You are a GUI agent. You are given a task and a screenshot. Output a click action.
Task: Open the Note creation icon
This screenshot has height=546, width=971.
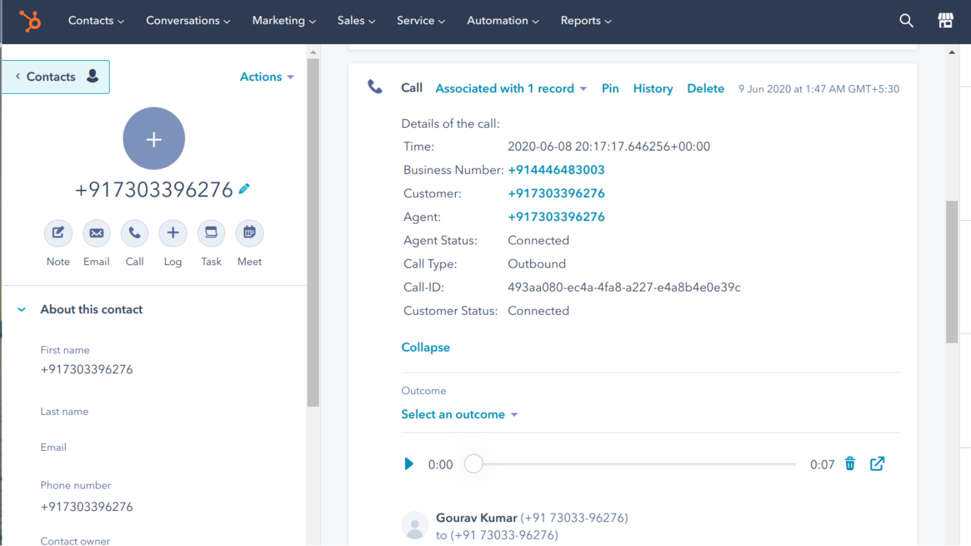58,233
